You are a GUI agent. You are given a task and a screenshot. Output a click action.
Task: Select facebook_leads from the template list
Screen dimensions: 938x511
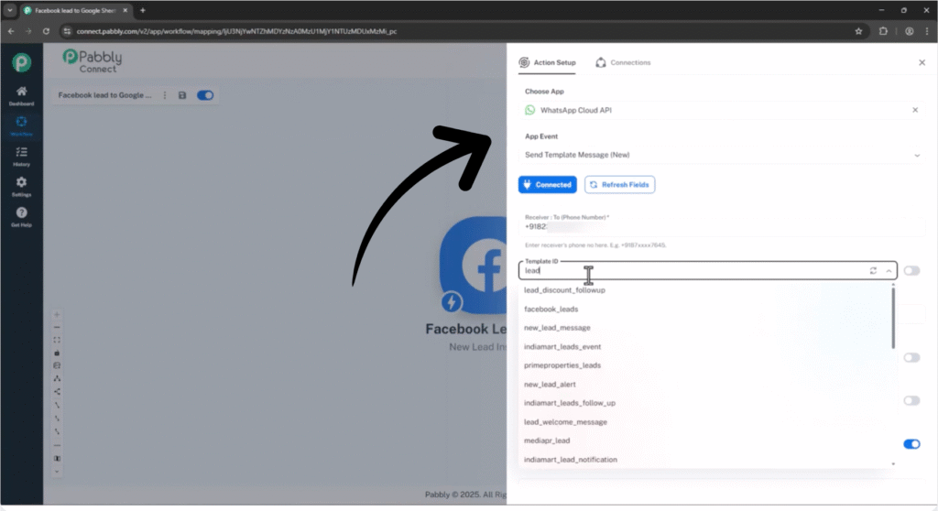coord(551,310)
